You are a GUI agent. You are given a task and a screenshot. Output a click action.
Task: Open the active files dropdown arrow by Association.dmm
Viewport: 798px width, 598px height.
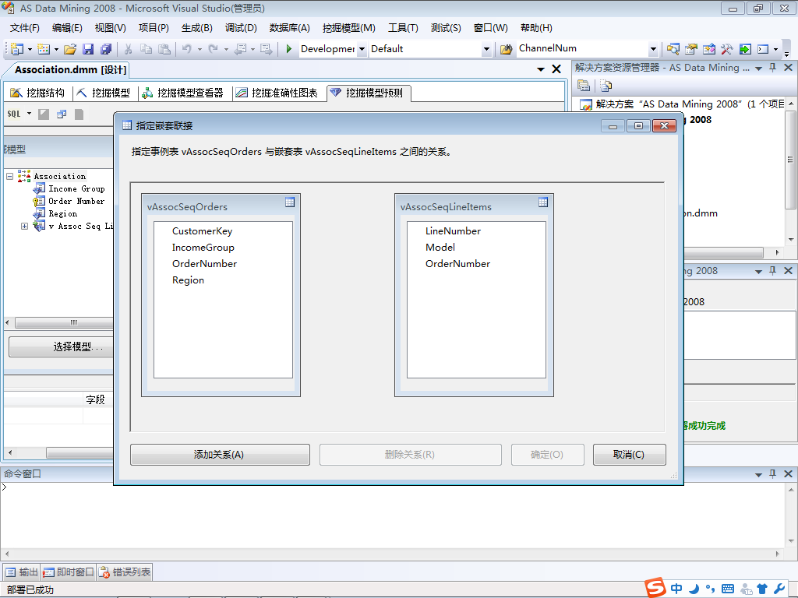[541, 69]
